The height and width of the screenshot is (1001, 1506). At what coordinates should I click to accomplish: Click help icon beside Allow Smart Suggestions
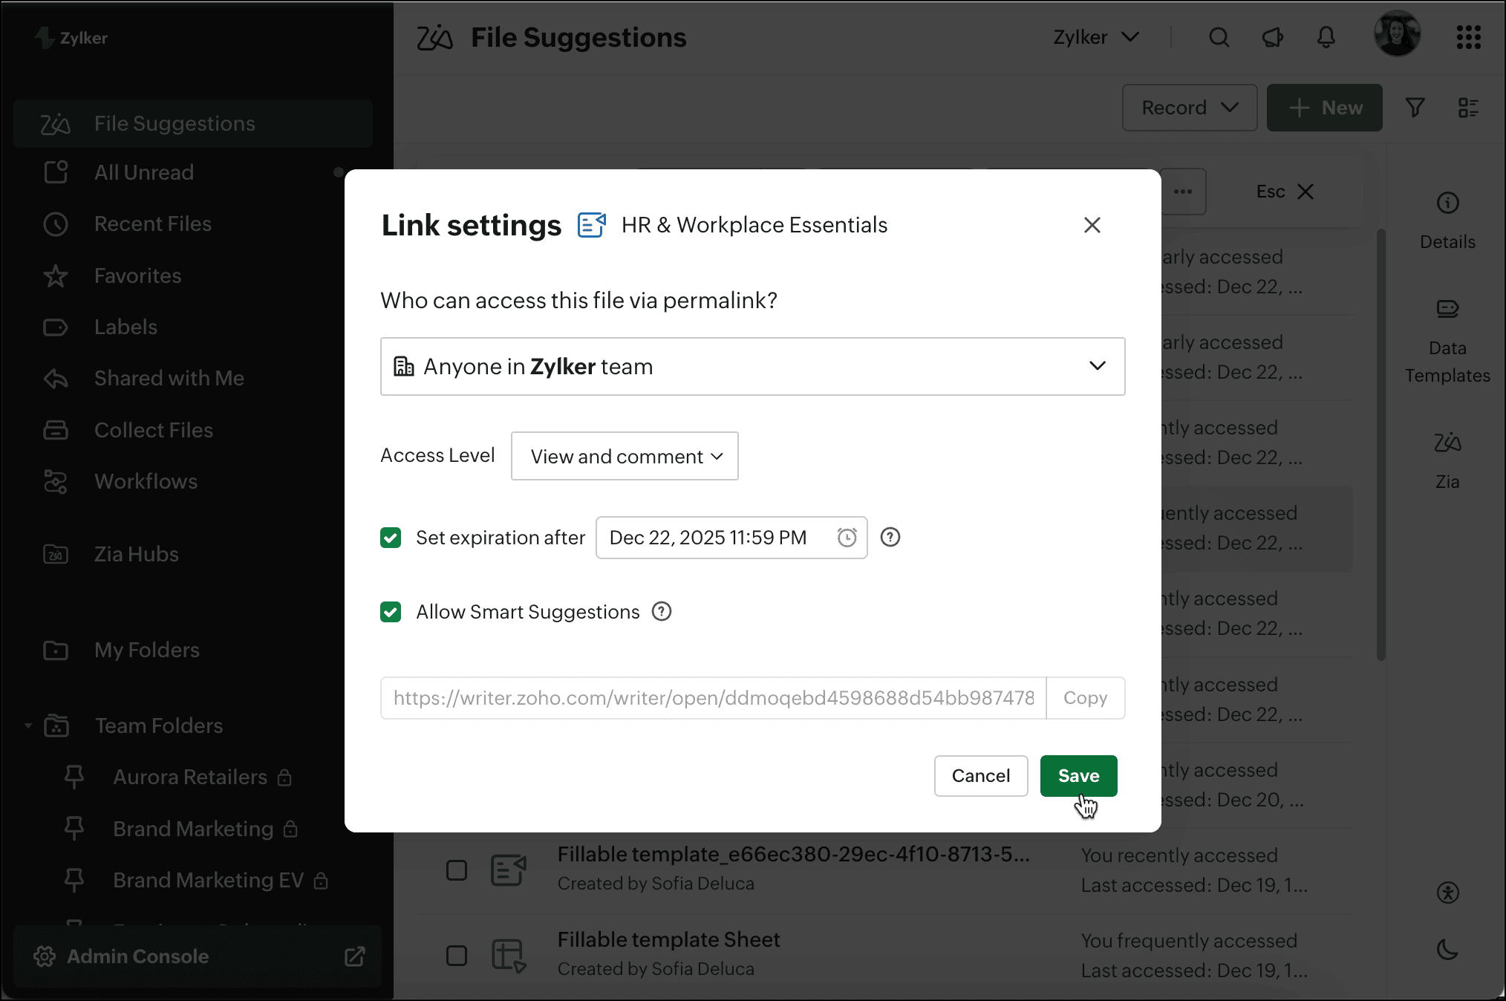point(661,612)
